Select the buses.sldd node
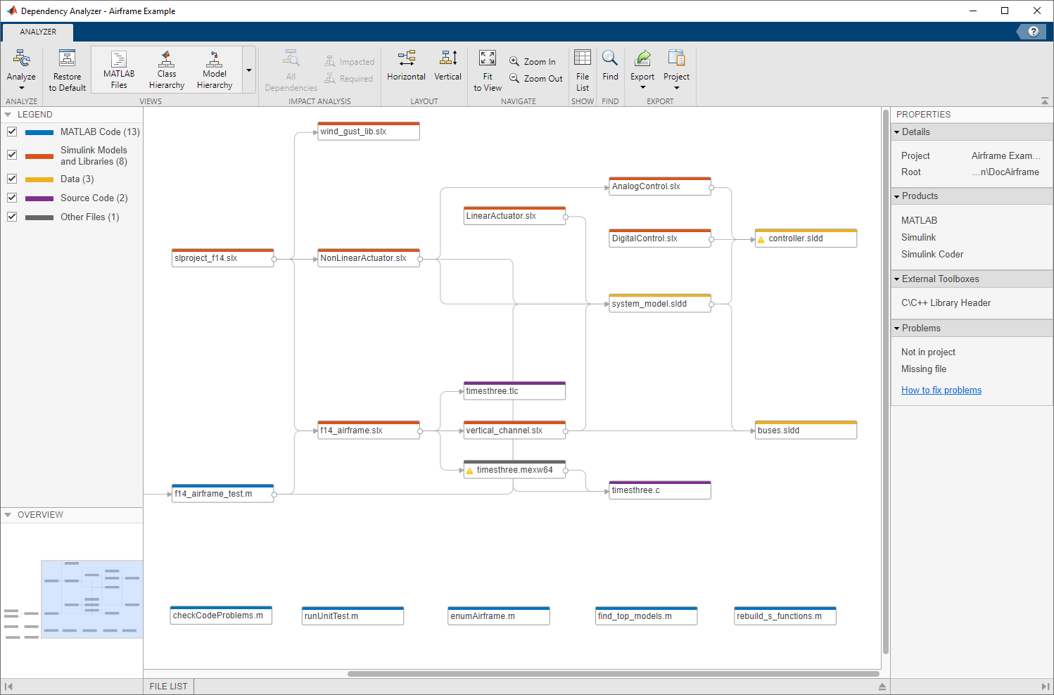Viewport: 1054px width, 695px height. [806, 431]
